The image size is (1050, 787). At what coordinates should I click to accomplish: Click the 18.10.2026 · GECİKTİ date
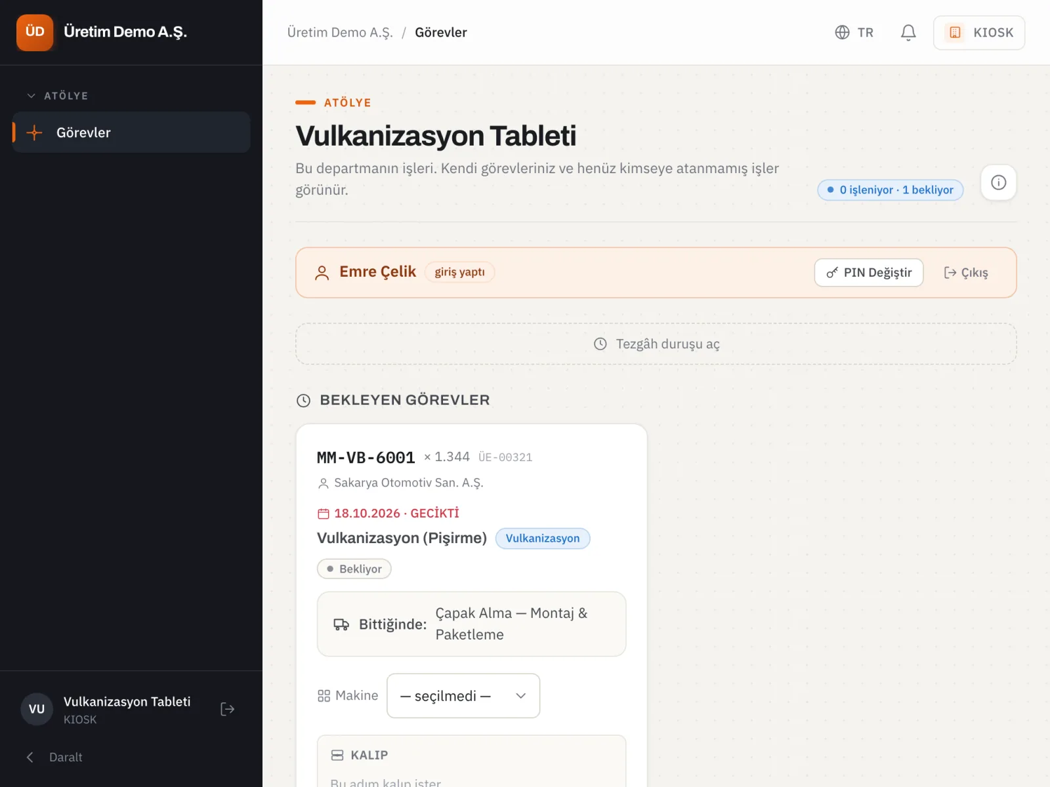pos(396,514)
